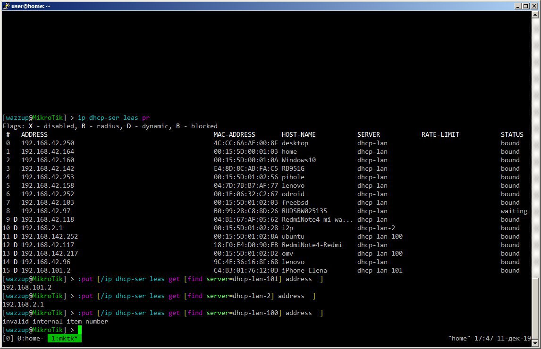
Task: Click MAC address E4:8D:8C:AB:FA:C5
Action: pyautogui.click(x=245, y=168)
